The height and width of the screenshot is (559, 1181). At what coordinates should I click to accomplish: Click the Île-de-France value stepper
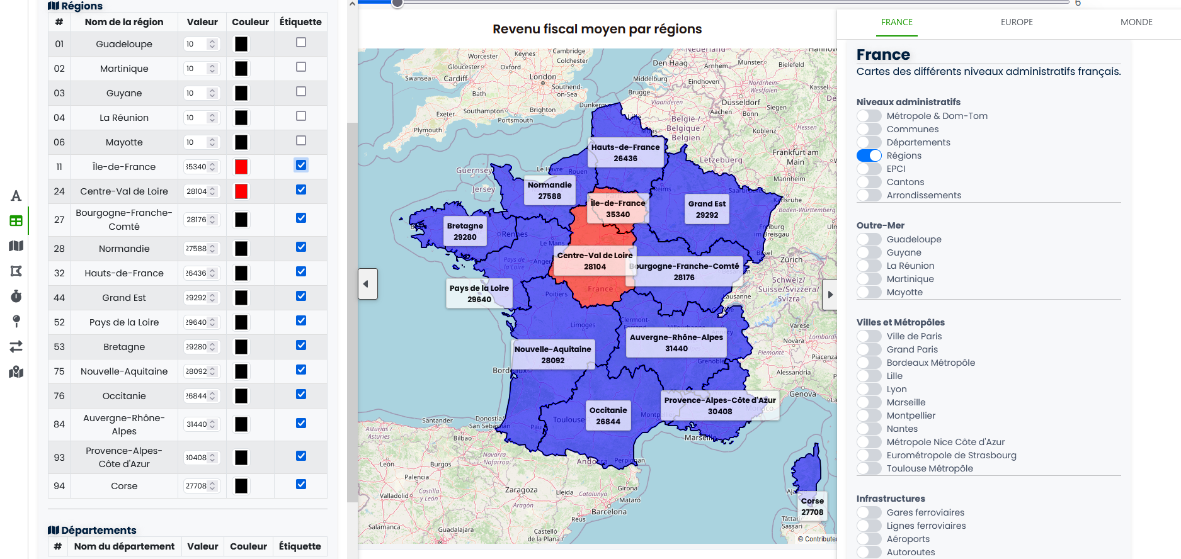(x=212, y=167)
